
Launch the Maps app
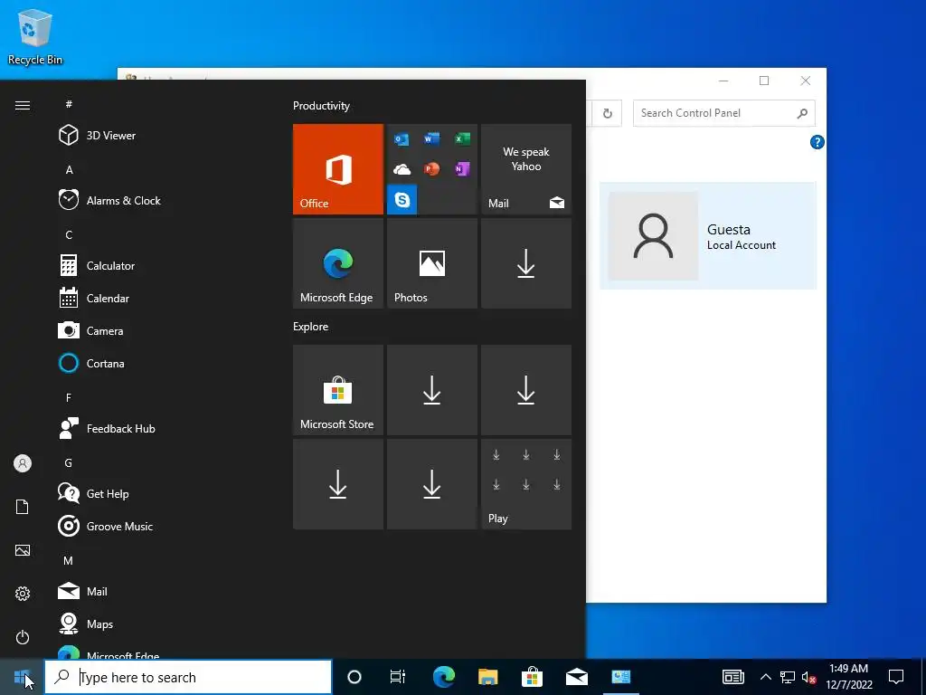point(86,624)
